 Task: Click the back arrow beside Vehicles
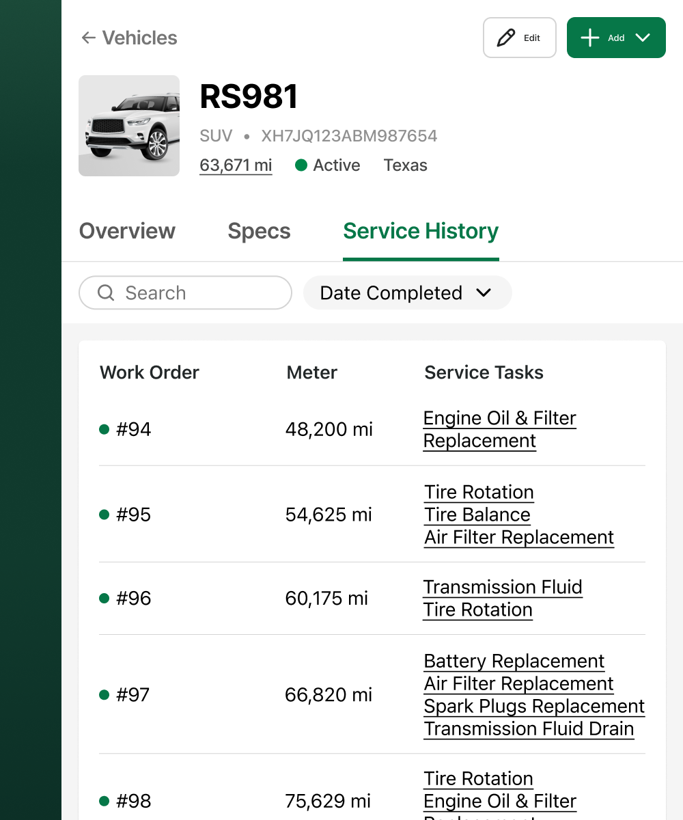[88, 38]
